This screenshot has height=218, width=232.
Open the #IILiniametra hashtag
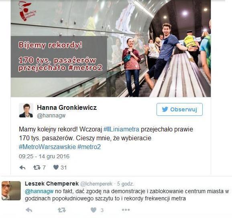(x=121, y=129)
